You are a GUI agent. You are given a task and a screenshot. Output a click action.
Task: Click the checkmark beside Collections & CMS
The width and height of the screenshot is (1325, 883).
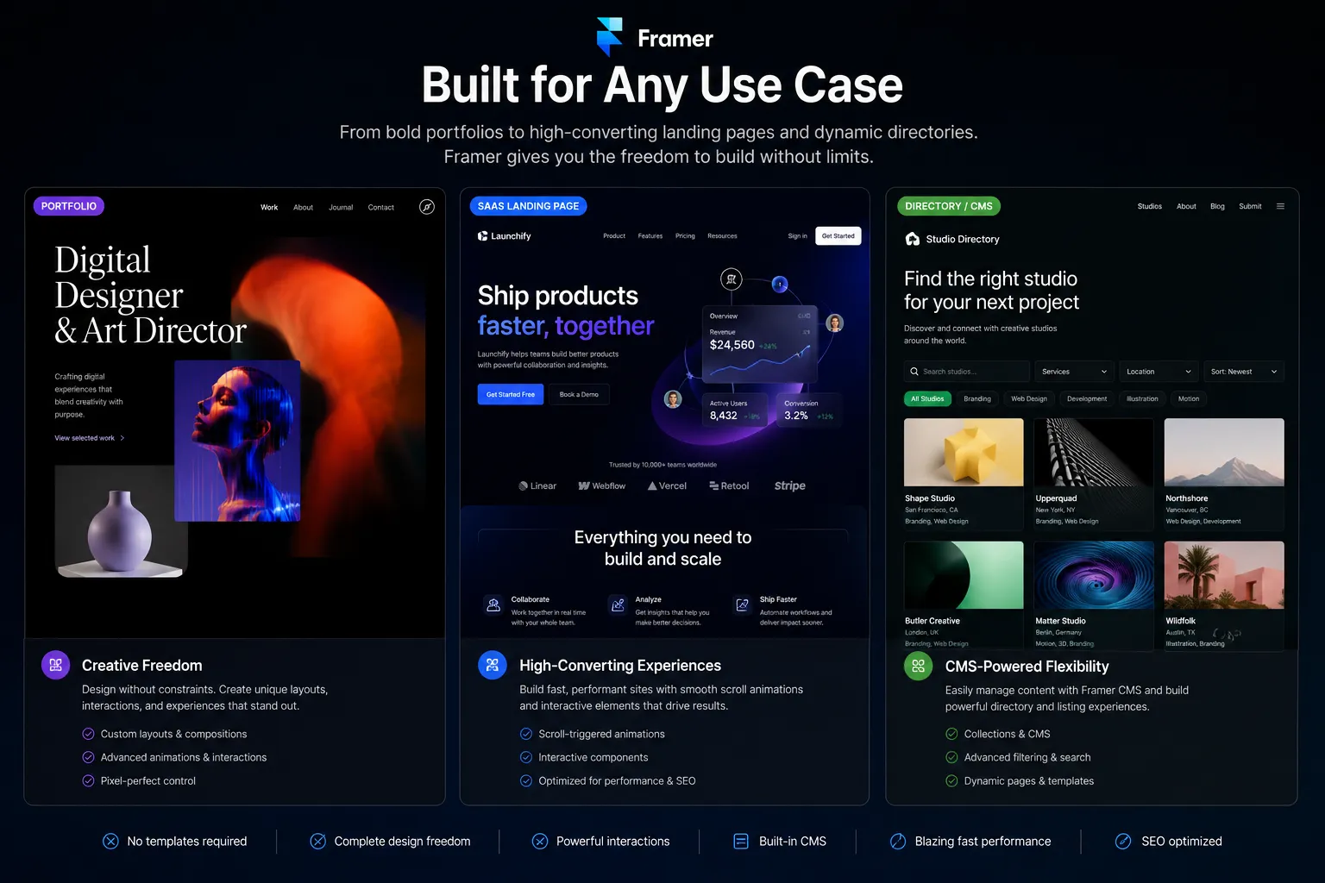951,734
